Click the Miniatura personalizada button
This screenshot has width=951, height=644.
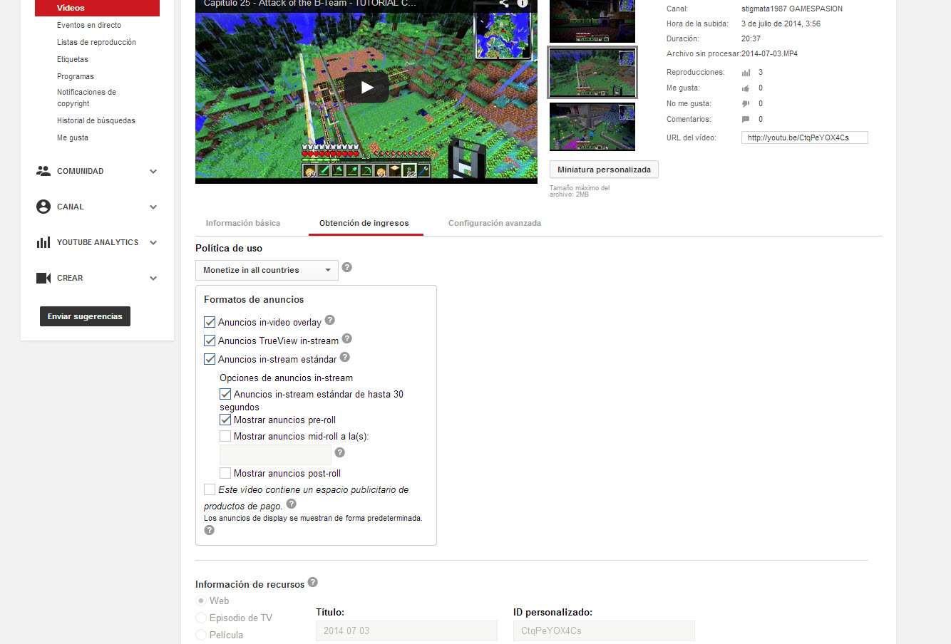pos(604,170)
